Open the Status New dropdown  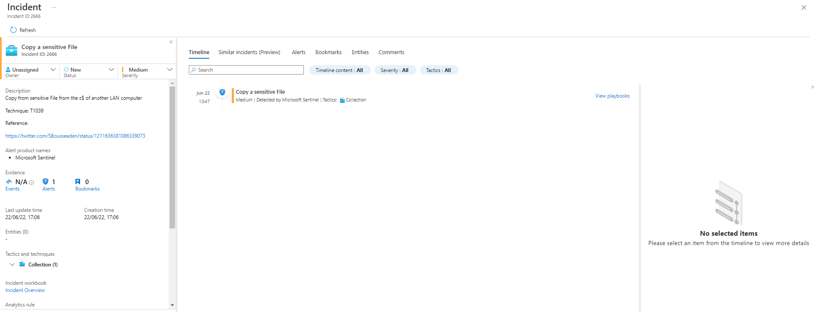pyautogui.click(x=111, y=69)
